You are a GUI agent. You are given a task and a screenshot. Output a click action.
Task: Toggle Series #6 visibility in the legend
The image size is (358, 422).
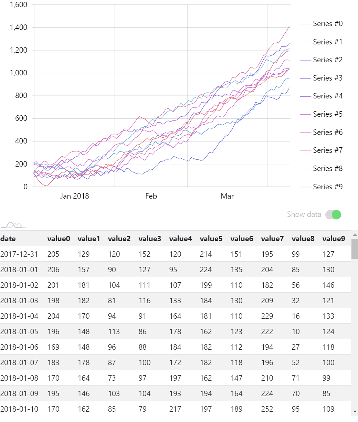pos(325,132)
